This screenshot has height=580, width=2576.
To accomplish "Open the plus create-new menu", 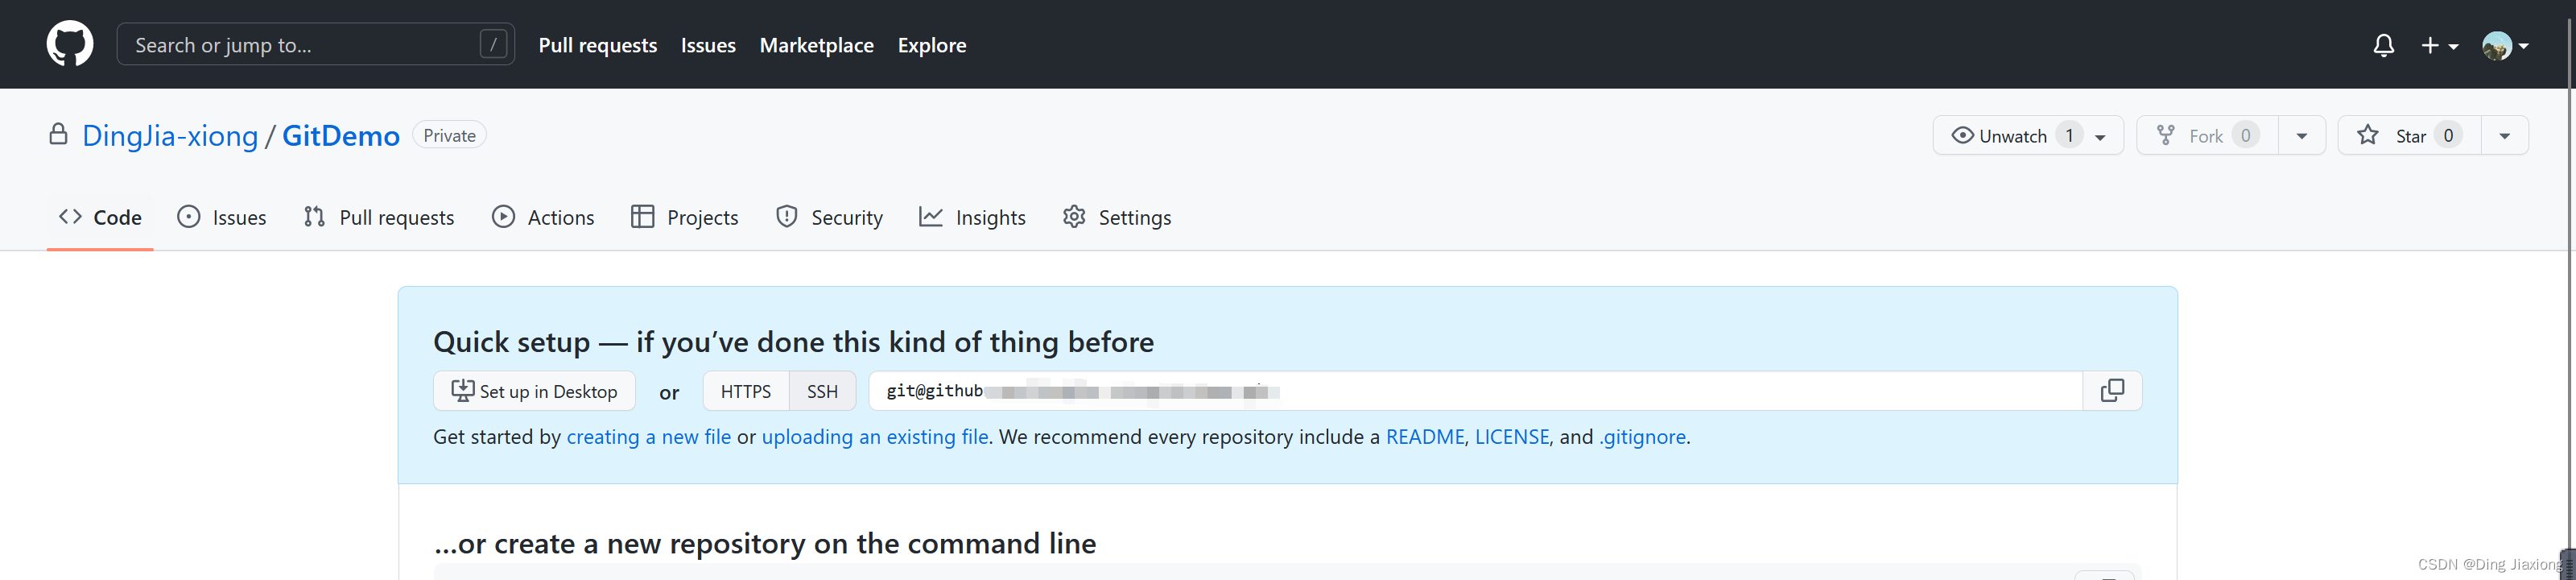I will [x=2439, y=45].
